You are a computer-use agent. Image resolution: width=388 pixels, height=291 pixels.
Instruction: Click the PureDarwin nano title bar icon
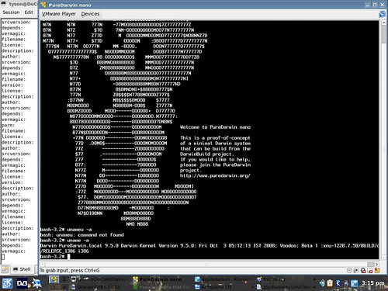point(43,5)
